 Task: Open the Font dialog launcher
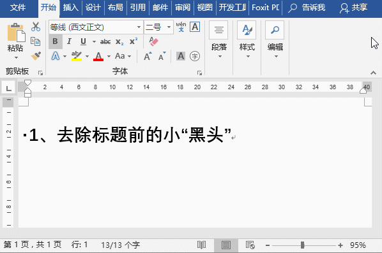(199, 73)
